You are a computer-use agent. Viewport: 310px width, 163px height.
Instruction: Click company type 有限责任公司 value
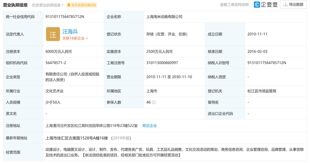click(x=73, y=77)
